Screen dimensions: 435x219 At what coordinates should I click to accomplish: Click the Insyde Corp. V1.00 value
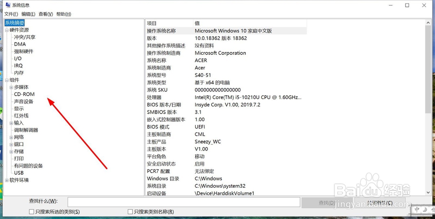(x=228, y=105)
